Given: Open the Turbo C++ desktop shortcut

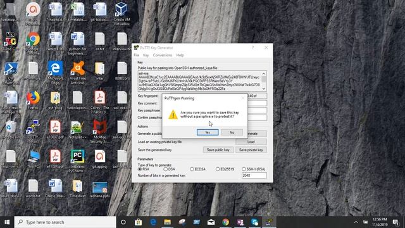Looking at the screenshot, I should [x=11, y=41].
